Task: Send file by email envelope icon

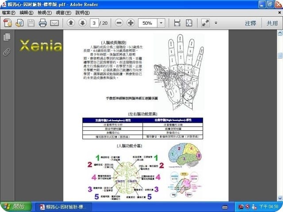Action: pos(54,23)
